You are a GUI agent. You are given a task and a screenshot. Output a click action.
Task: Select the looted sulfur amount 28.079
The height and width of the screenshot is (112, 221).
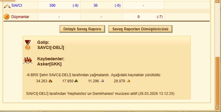pos(119,81)
